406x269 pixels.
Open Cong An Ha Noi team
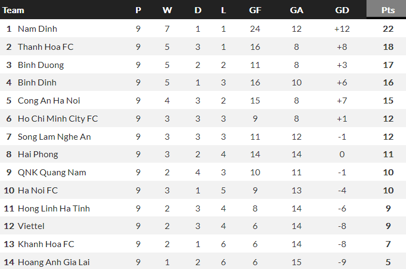click(x=49, y=100)
